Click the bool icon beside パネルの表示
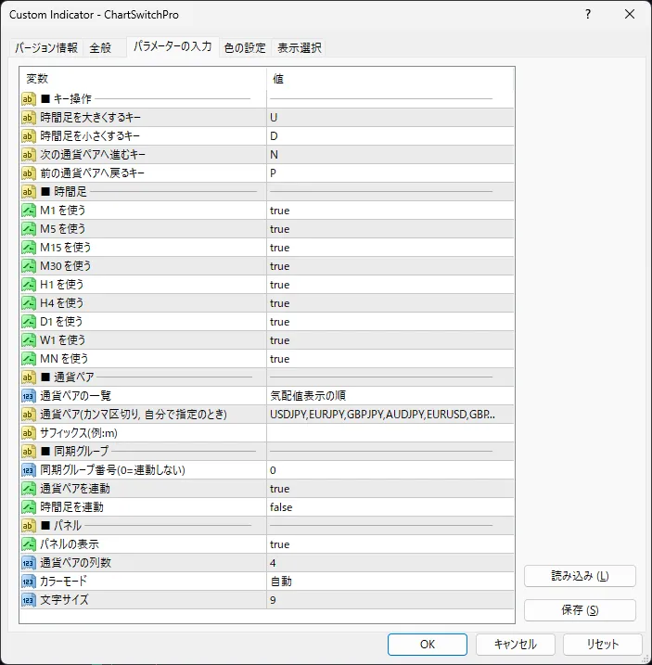The width and height of the screenshot is (652, 665). coord(29,544)
